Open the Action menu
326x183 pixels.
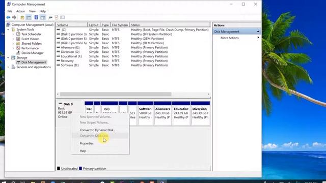(x=20, y=11)
